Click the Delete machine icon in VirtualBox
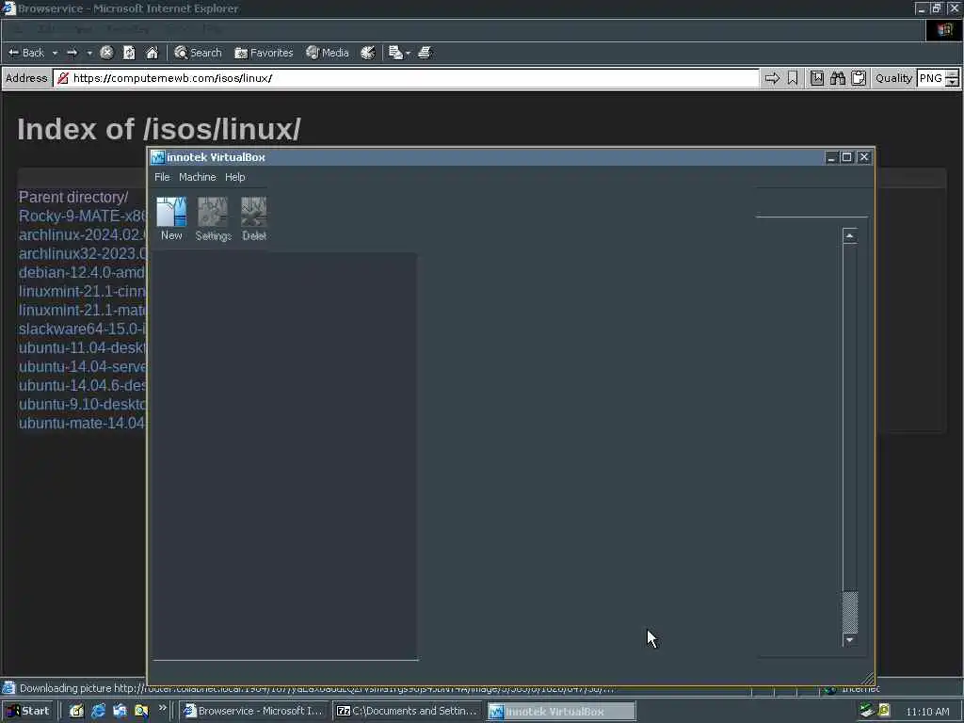 click(x=254, y=218)
